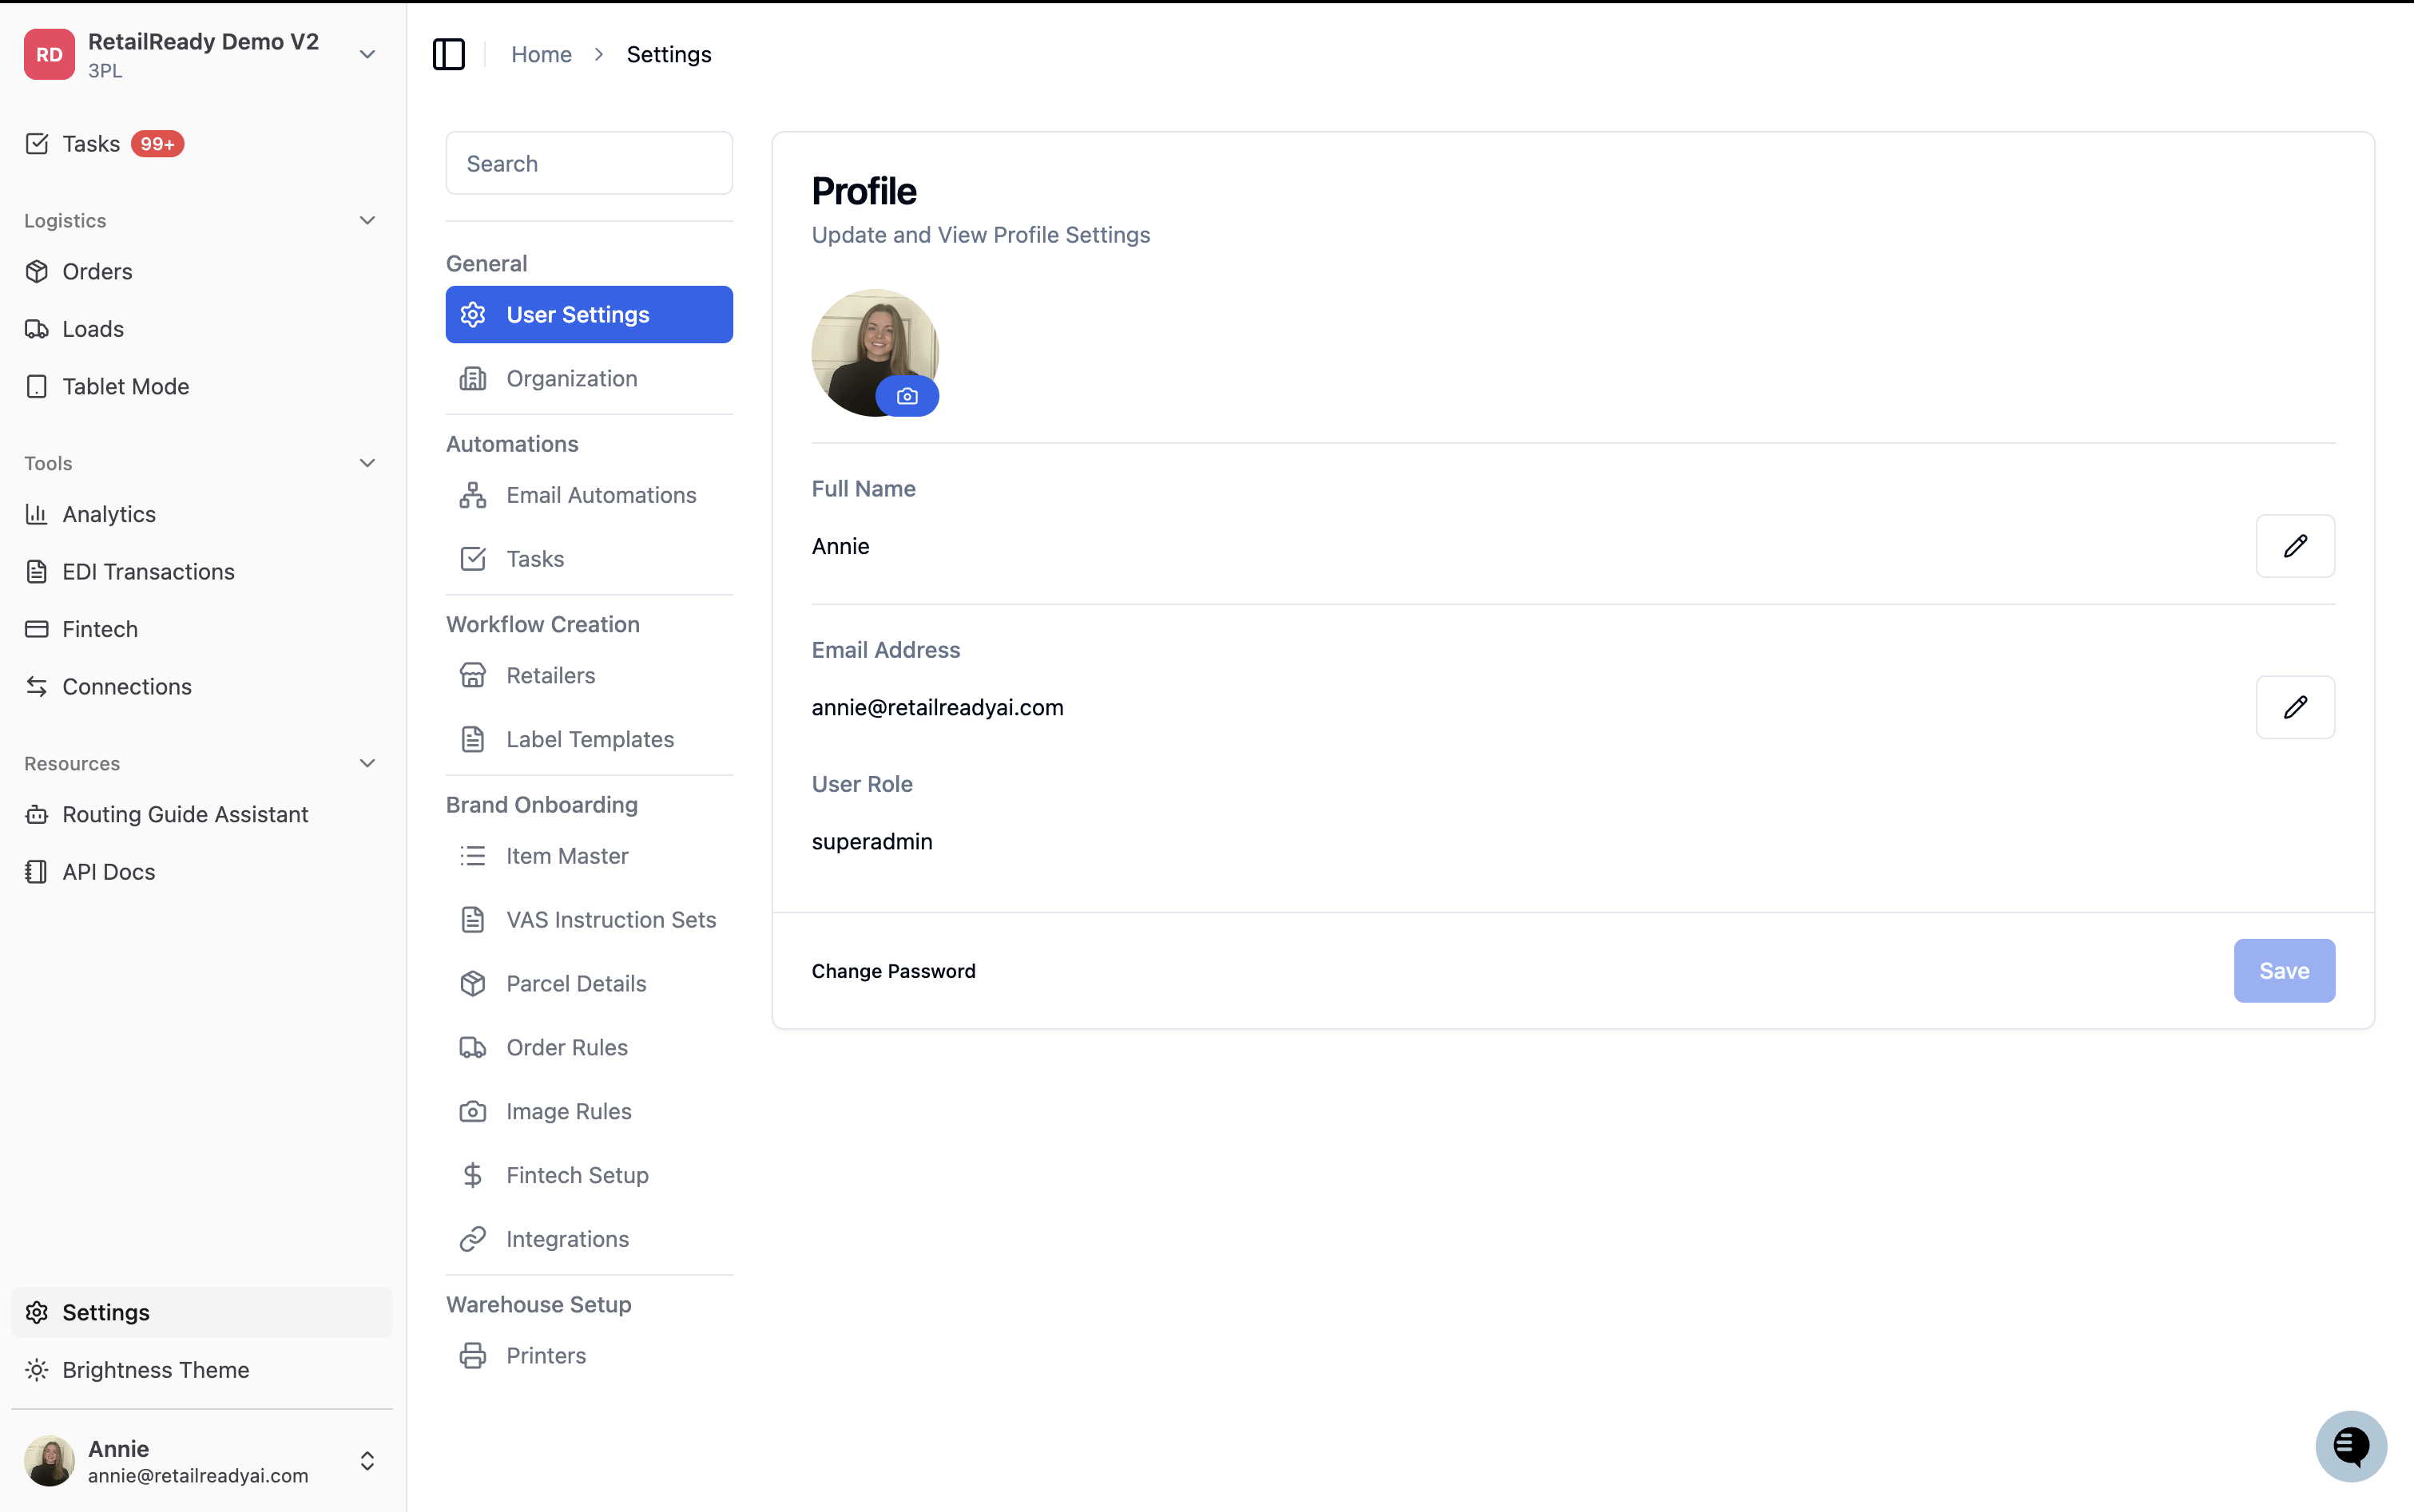Click the annie@retailreadyai.com email value in profile
Screen dimensions: 2414x1512
[x=937, y=707]
